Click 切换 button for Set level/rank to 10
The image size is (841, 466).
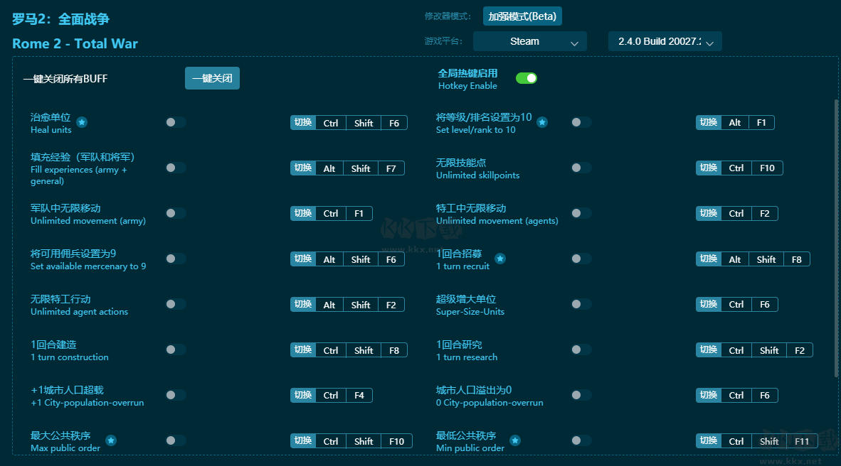[x=709, y=123]
